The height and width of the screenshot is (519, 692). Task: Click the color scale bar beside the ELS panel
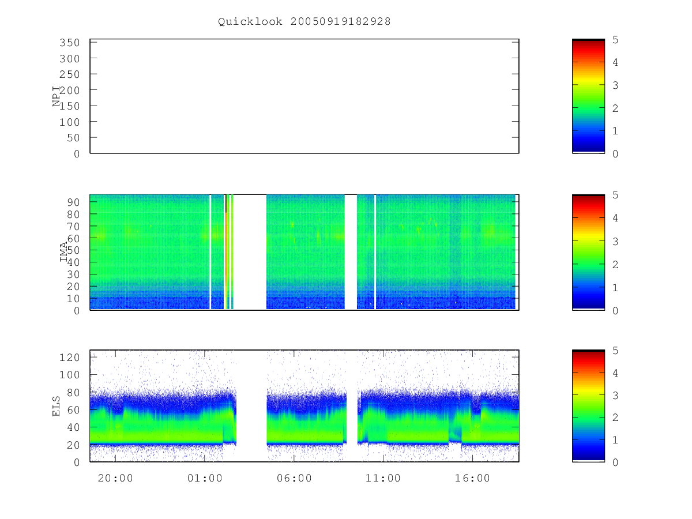click(588, 406)
